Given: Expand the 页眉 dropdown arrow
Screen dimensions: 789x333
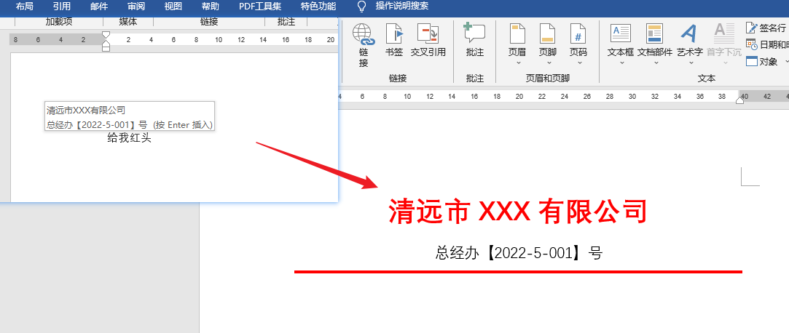Looking at the screenshot, I should pos(517,63).
